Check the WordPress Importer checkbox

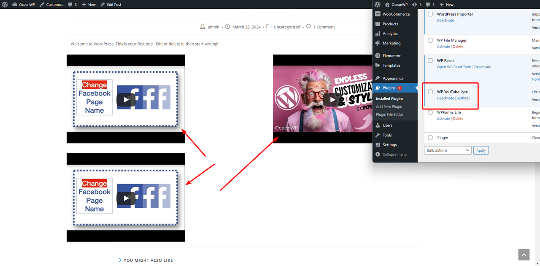coord(430,14)
